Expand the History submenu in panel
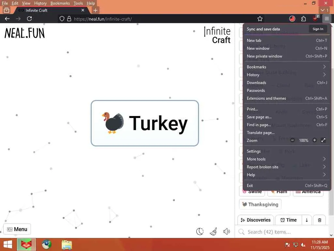The height and width of the screenshot is (251, 334). (287, 75)
